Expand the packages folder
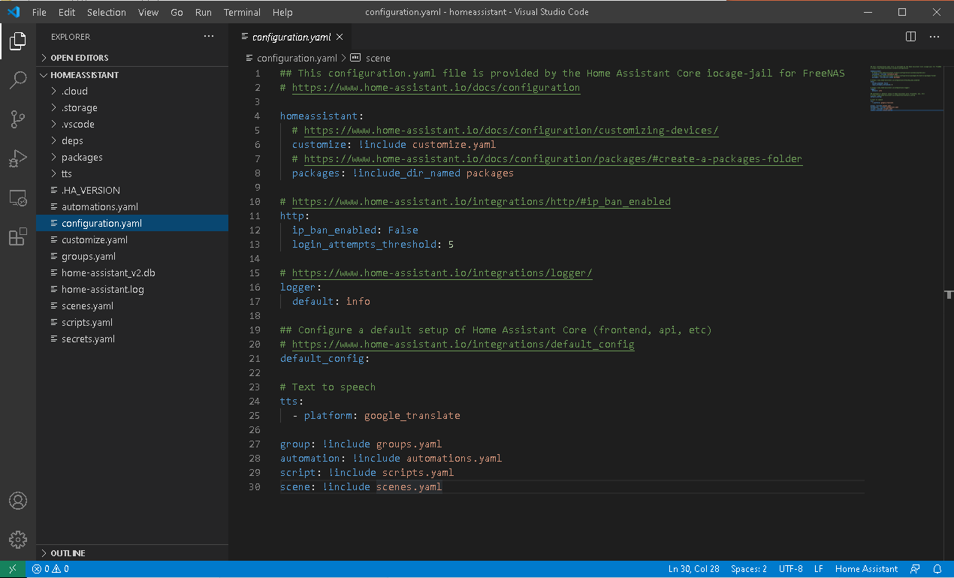Viewport: 954px width, 578px height. point(132,157)
